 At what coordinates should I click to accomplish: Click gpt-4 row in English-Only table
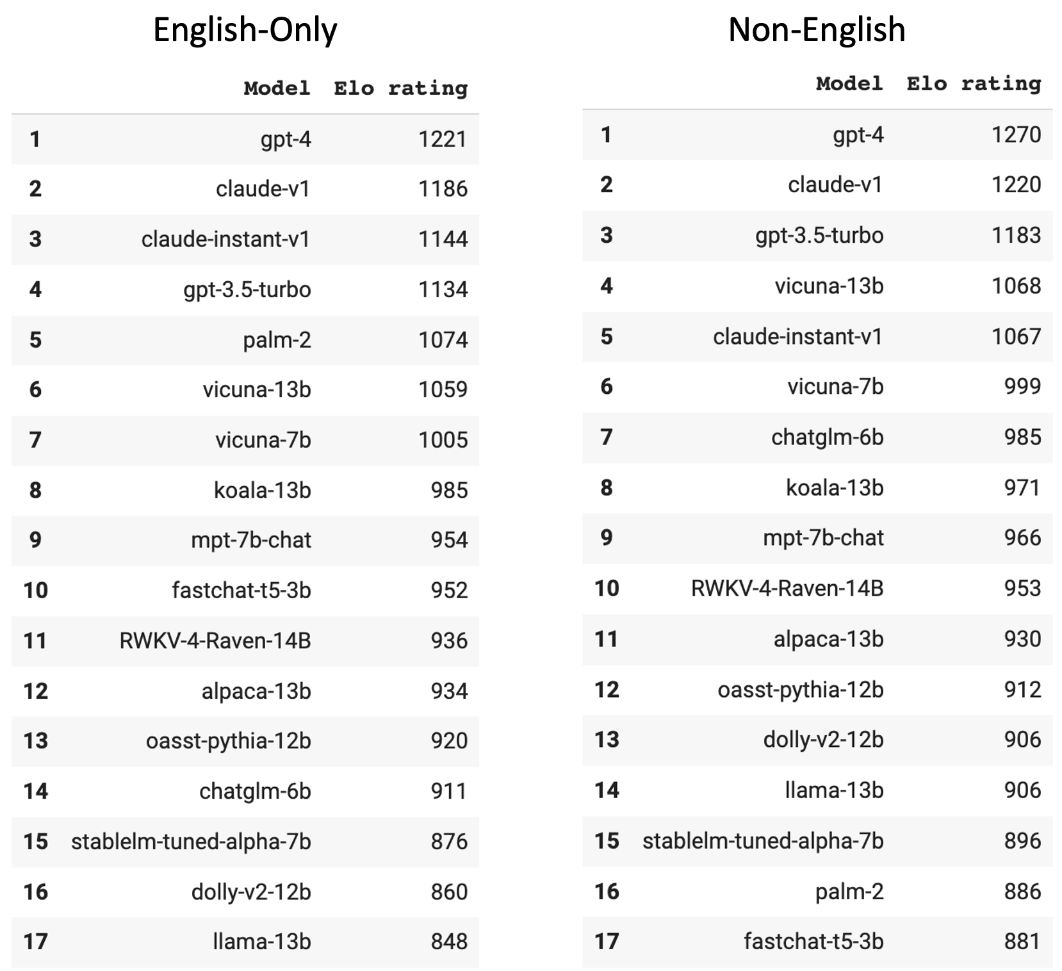coord(245,139)
